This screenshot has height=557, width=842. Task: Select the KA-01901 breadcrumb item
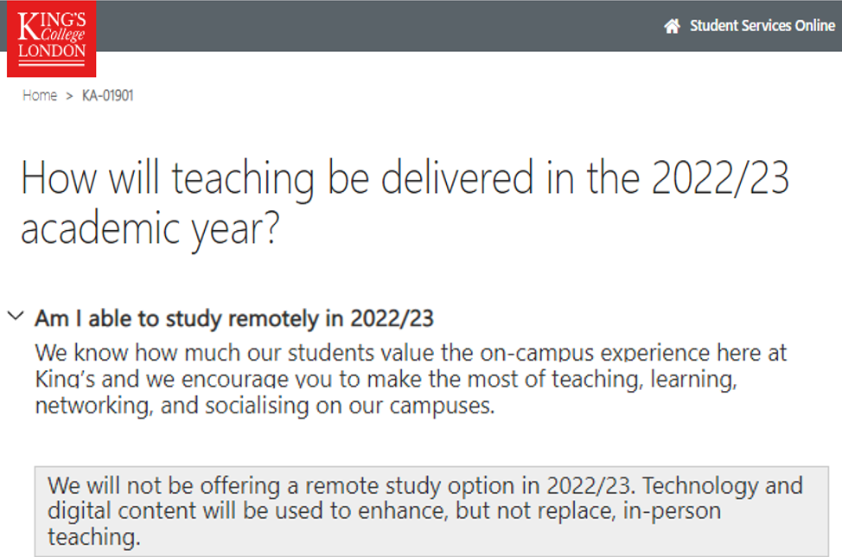coord(108,95)
